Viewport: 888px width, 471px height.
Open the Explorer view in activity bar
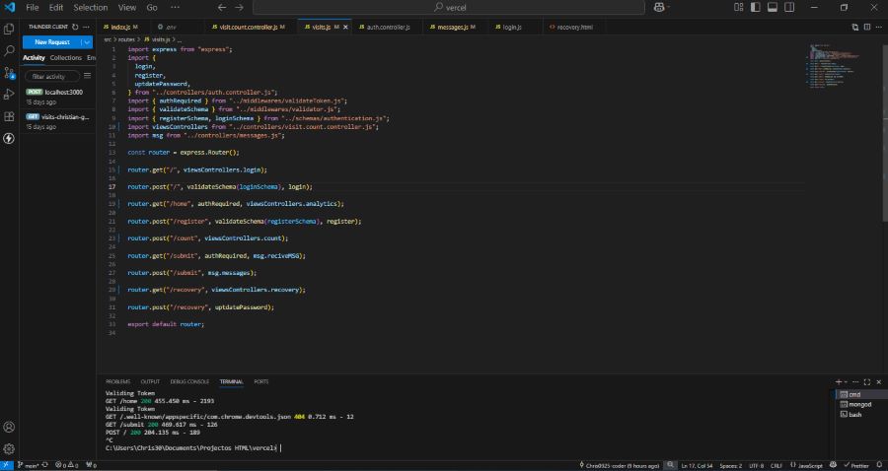[9, 29]
